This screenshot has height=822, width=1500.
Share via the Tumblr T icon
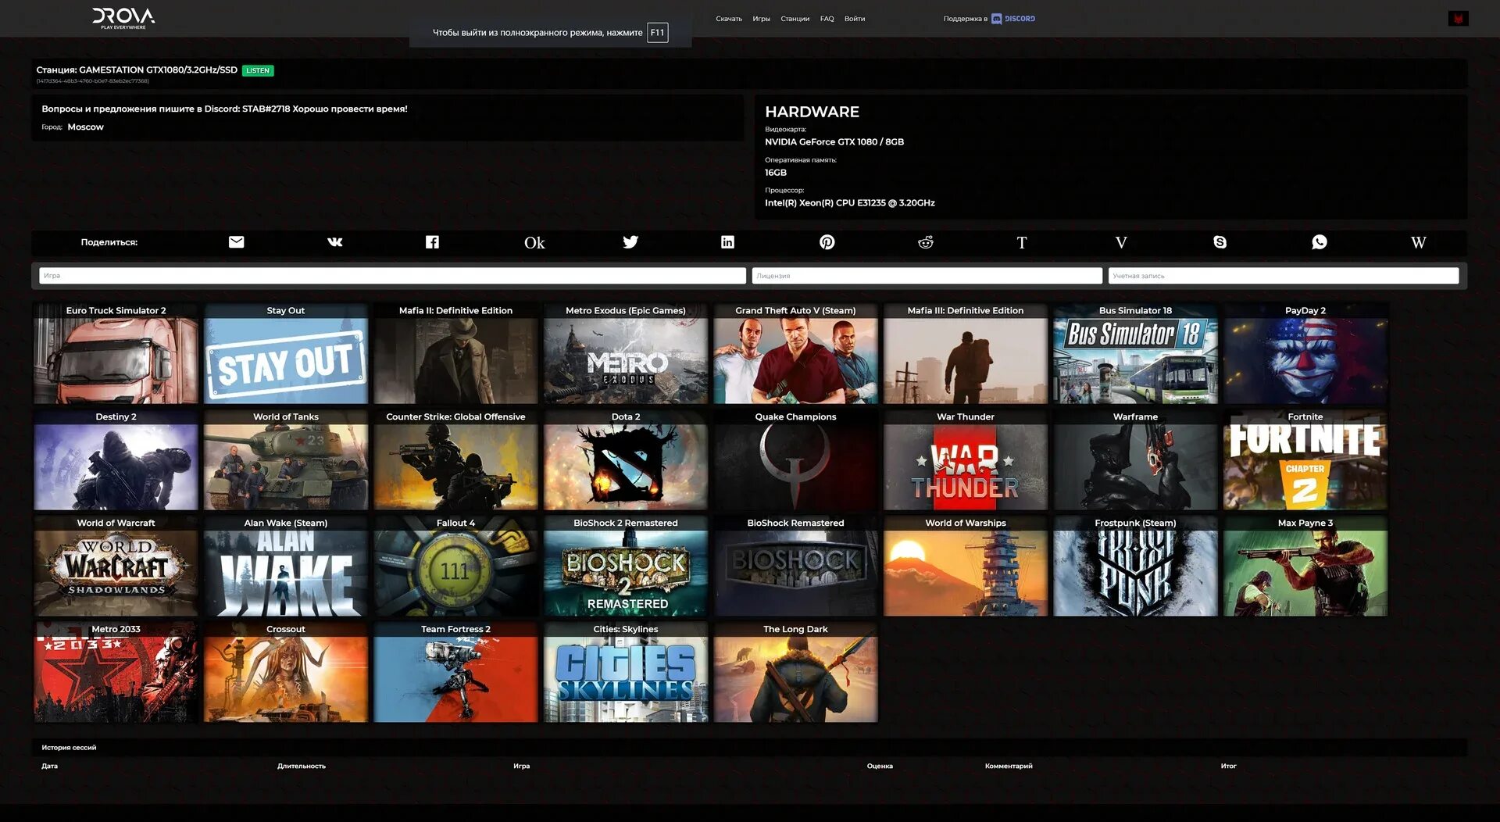pos(1022,243)
